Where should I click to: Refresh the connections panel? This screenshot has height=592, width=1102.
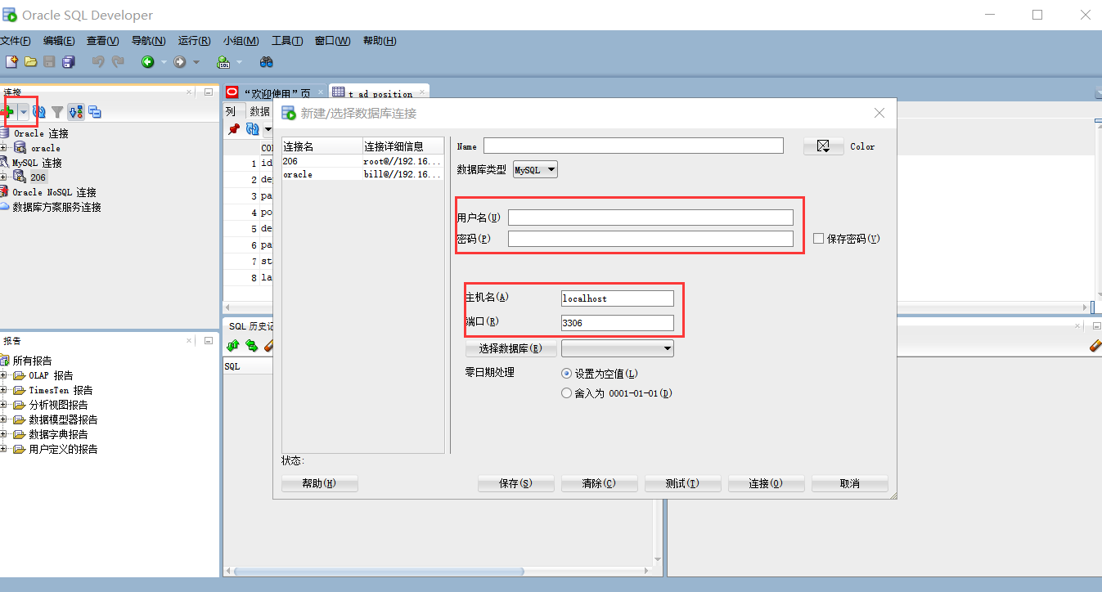coord(39,112)
